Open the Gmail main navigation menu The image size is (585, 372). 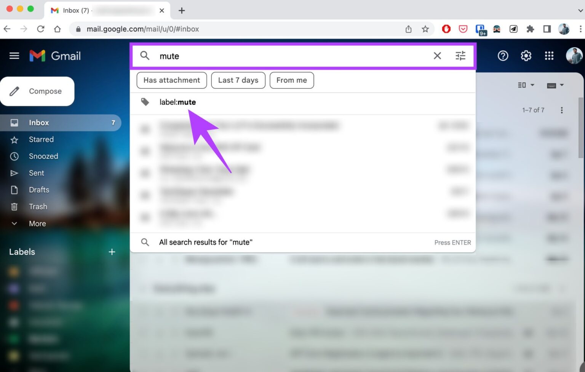click(14, 56)
